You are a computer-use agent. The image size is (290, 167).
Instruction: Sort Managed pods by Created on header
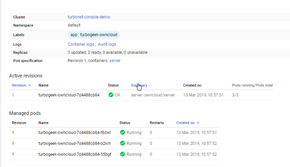pos(185,123)
